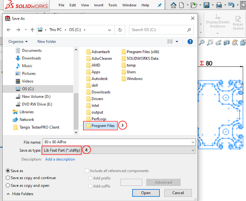Select the SOLIDWORKS Data folder
This screenshot has width=246, height=201.
coord(140,59)
